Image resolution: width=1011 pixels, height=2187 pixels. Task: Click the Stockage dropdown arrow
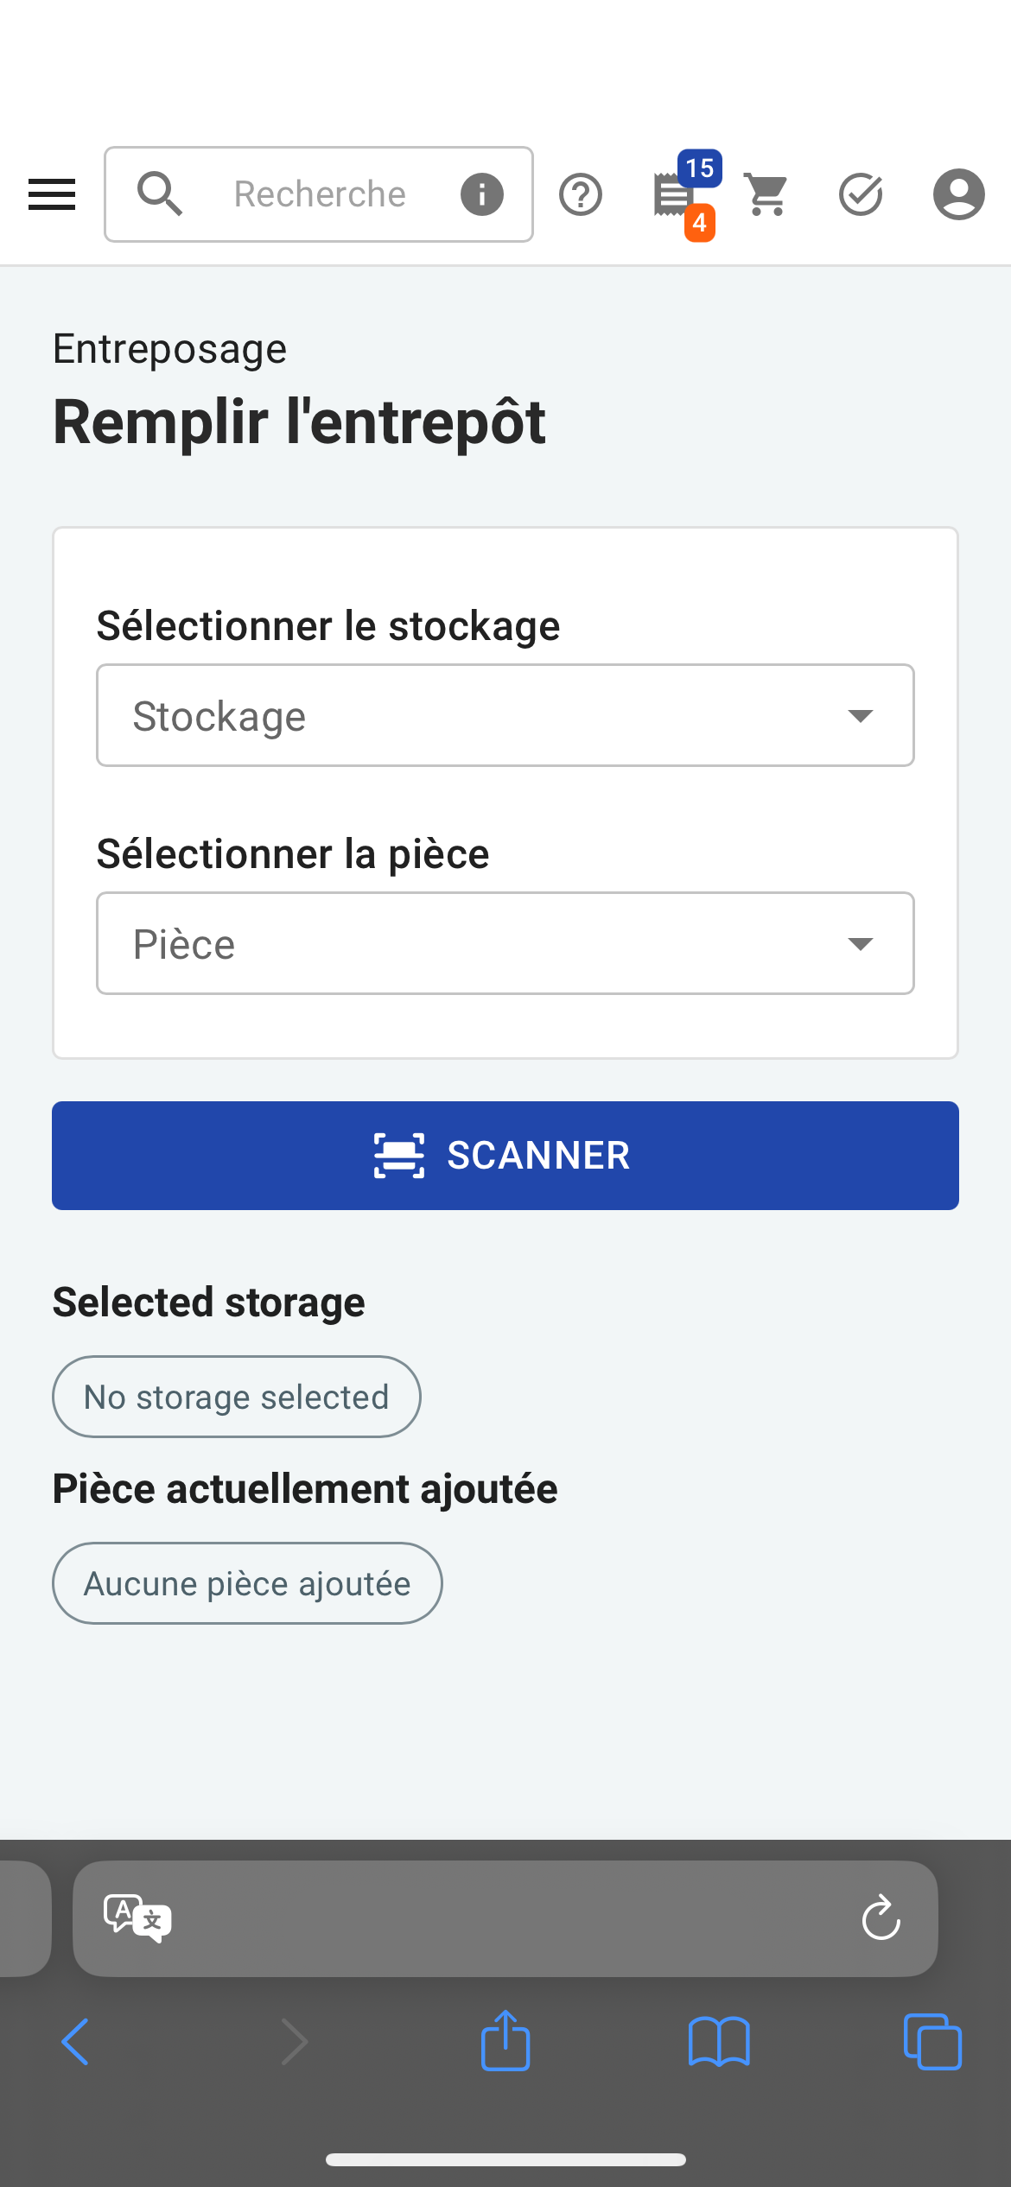coord(860,716)
